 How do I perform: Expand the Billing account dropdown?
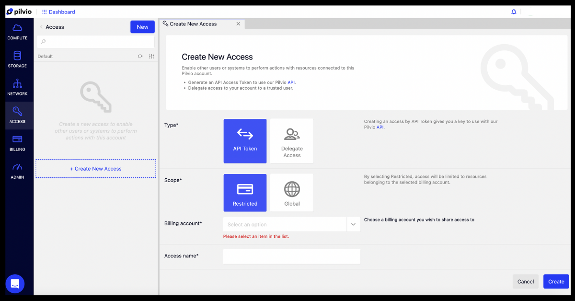(353, 224)
